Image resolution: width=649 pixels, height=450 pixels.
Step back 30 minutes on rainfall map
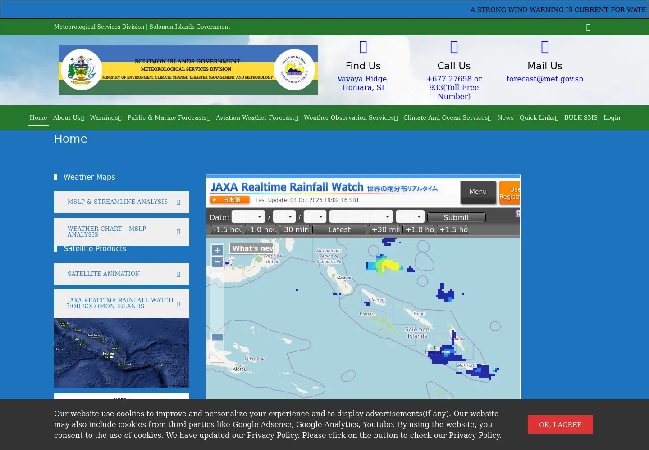pos(294,229)
